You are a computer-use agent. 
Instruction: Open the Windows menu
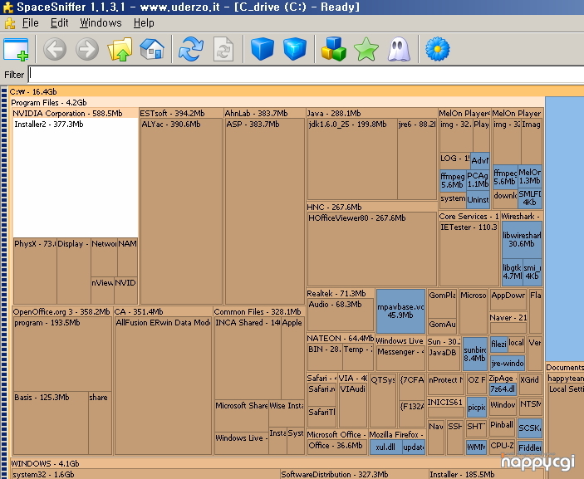coord(101,23)
